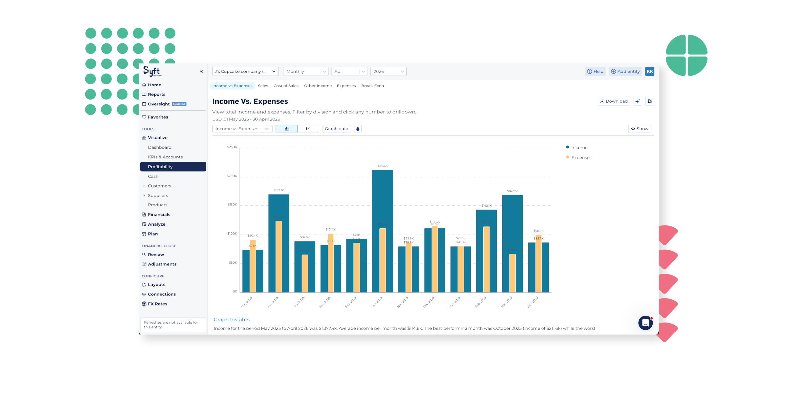Click the KK user avatar

pos(650,71)
